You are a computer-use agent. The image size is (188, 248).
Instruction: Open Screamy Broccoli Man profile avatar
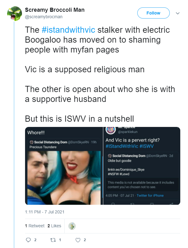[x=15, y=14]
